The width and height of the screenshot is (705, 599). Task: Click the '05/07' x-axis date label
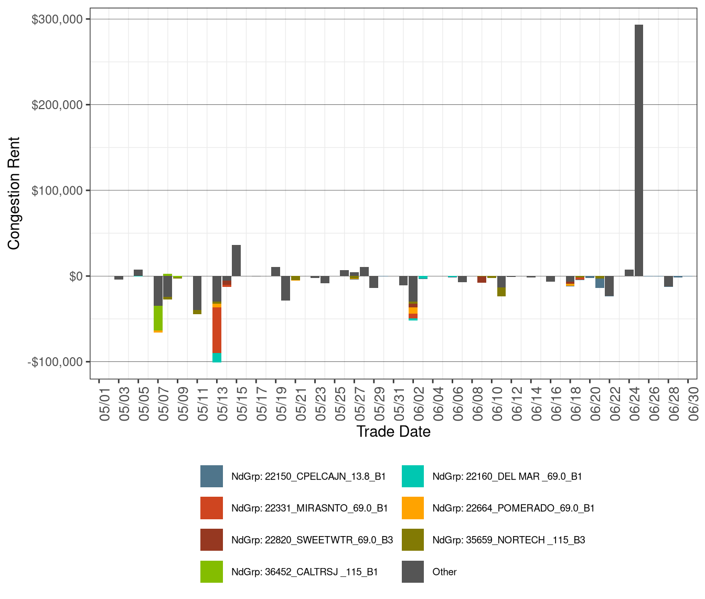(163, 404)
